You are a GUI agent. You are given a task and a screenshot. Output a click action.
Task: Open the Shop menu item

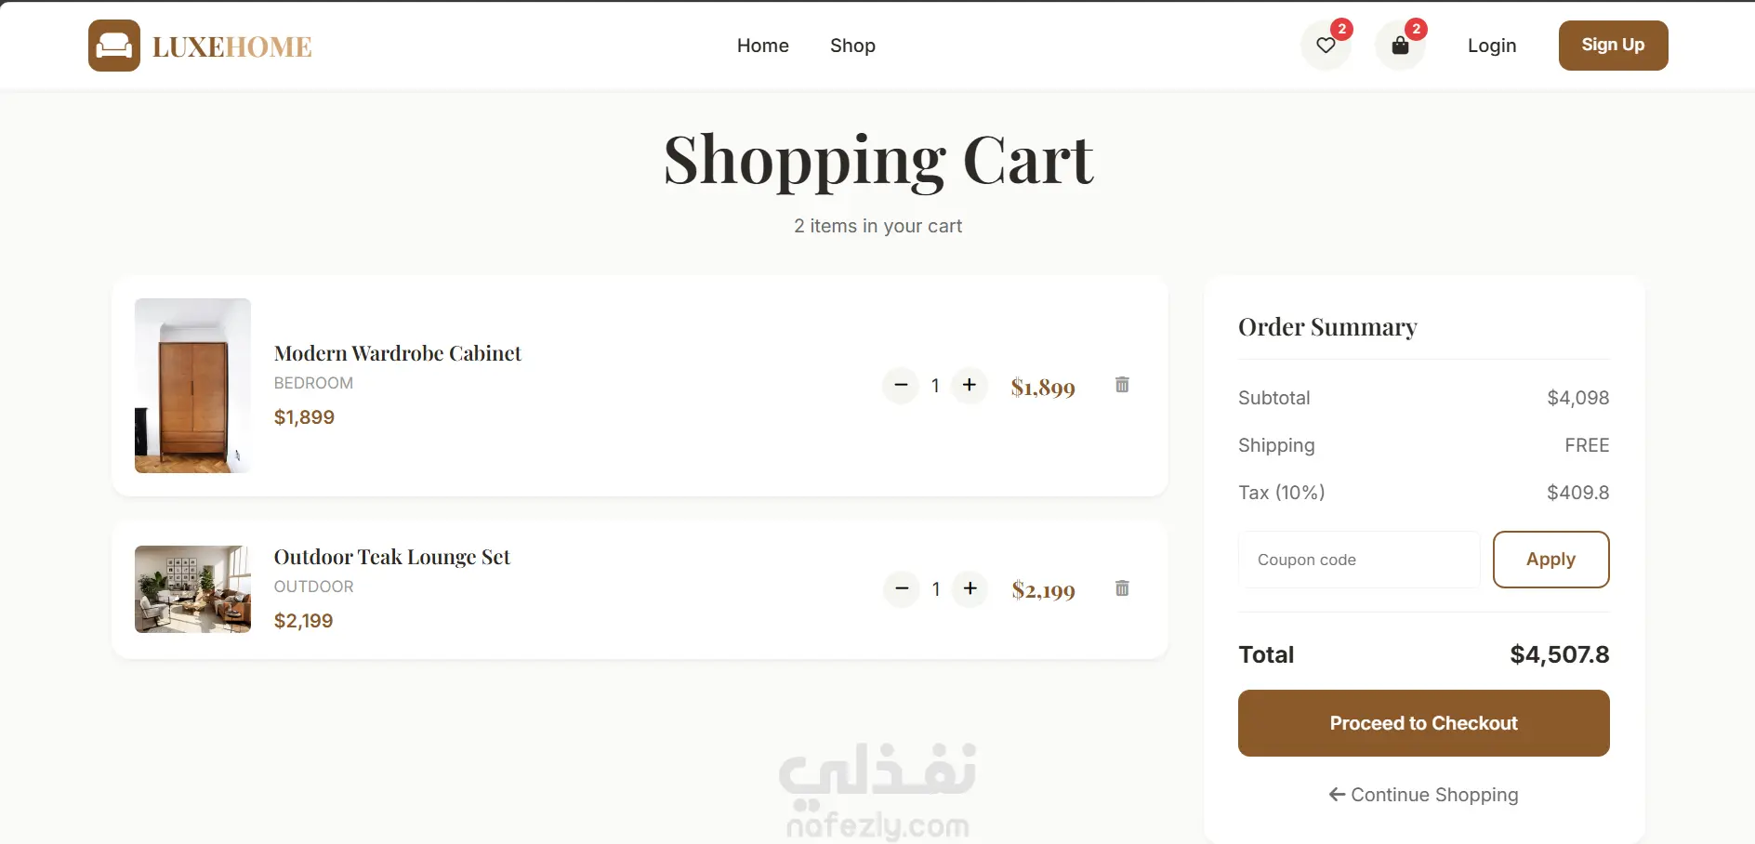coord(852,46)
